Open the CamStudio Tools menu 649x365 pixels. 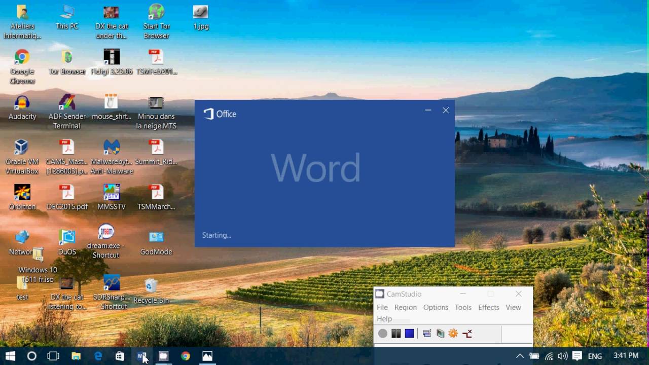coord(463,307)
